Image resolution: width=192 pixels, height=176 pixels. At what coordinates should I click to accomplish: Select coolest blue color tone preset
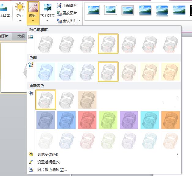46,72
